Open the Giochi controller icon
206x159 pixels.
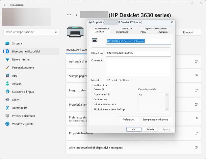(x=7, y=100)
